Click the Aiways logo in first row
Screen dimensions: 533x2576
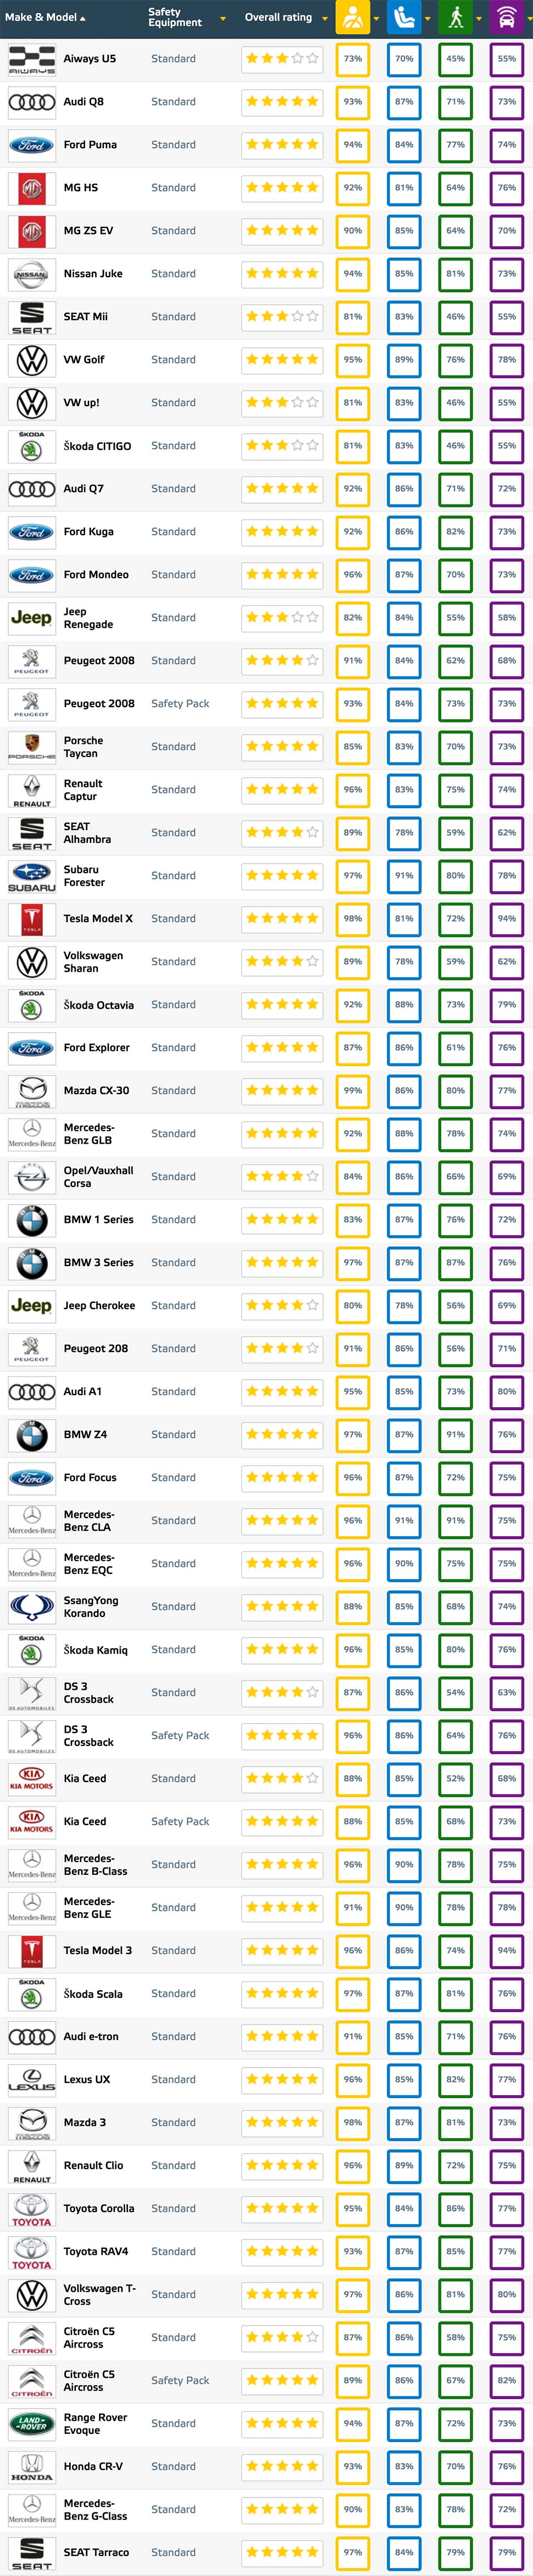pyautogui.click(x=32, y=59)
